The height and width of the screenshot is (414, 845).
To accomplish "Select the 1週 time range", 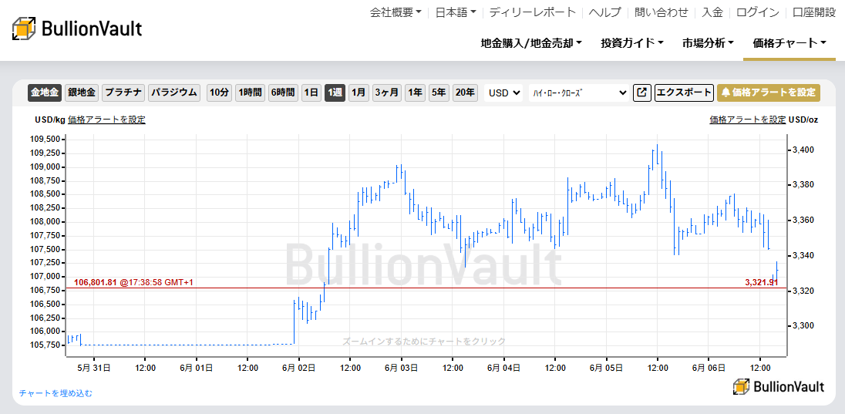I will (335, 93).
